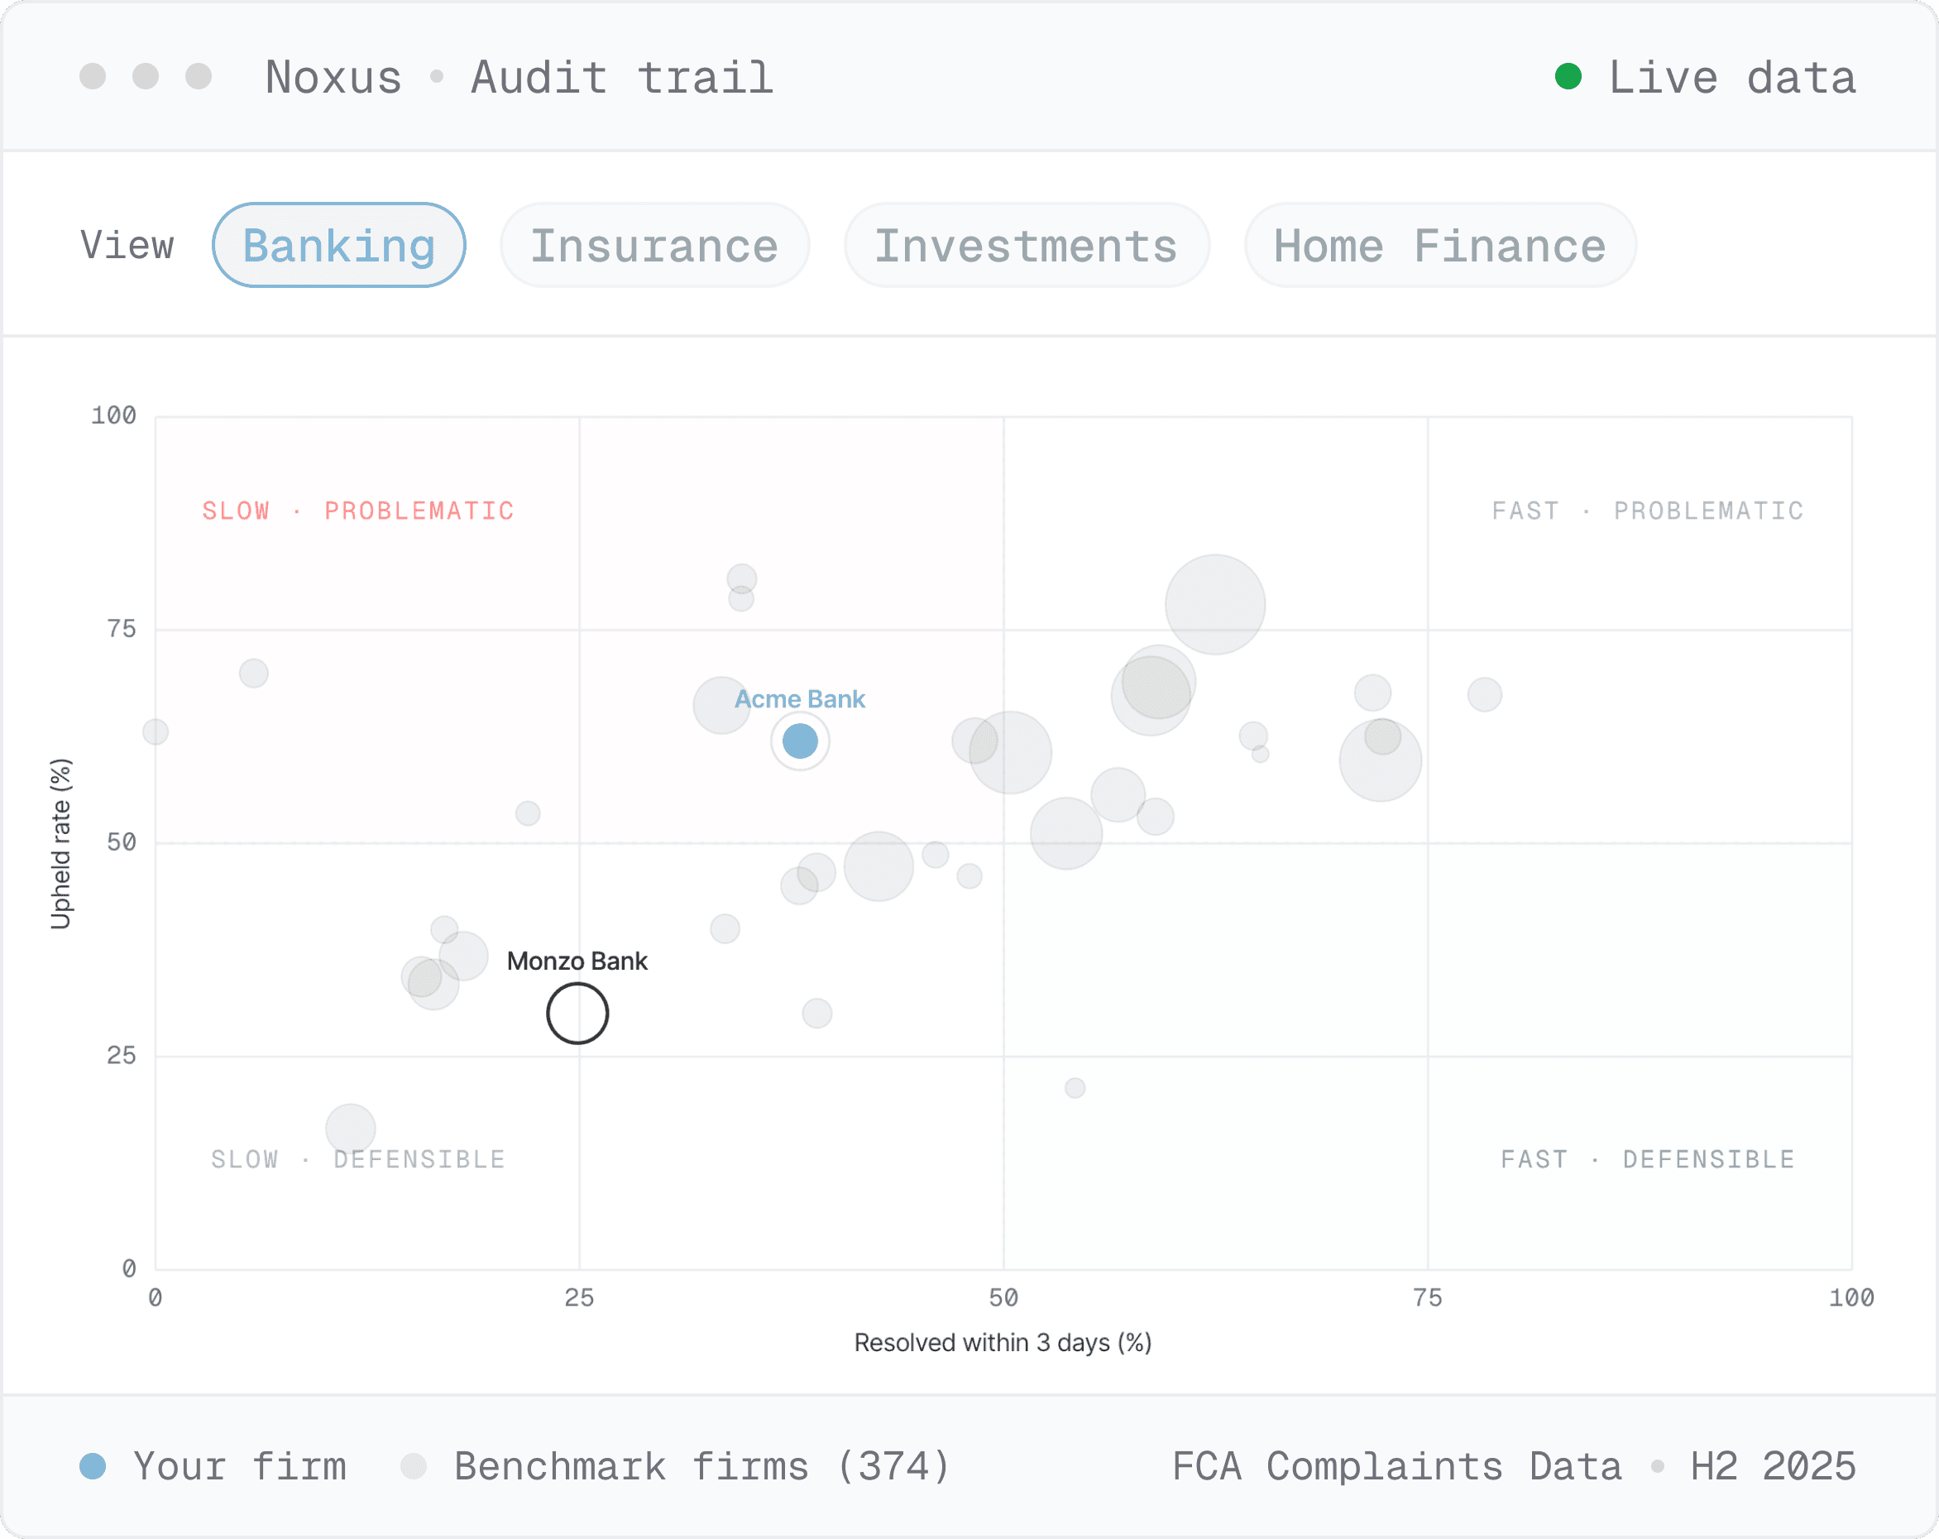Viewport: 1939px width, 1539px height.
Task: Click the Live data label
Action: (1732, 77)
